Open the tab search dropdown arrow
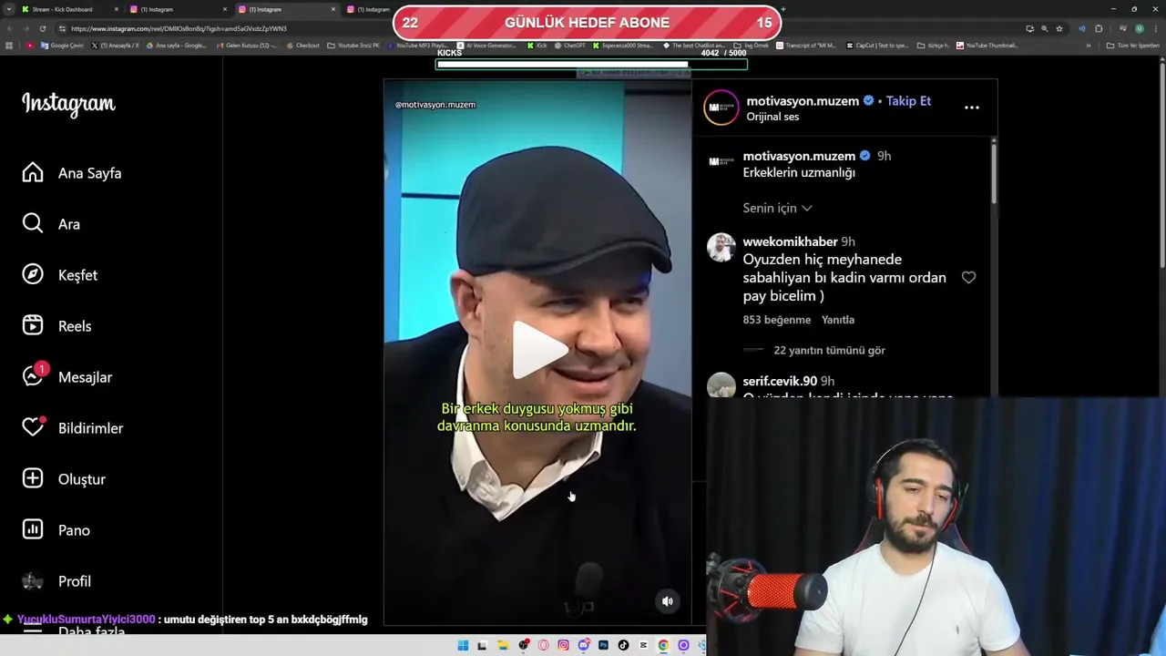Screen dimensions: 1166x656 8,9
